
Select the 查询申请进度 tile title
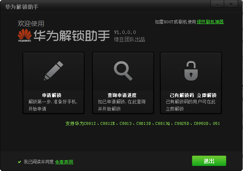122,95
